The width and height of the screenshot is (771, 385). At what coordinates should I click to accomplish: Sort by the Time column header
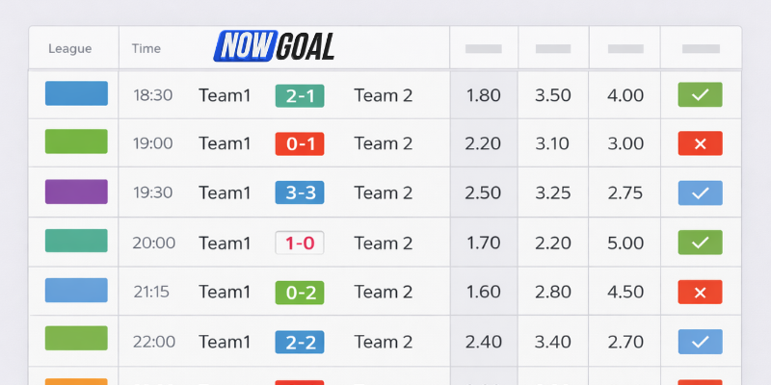146,48
